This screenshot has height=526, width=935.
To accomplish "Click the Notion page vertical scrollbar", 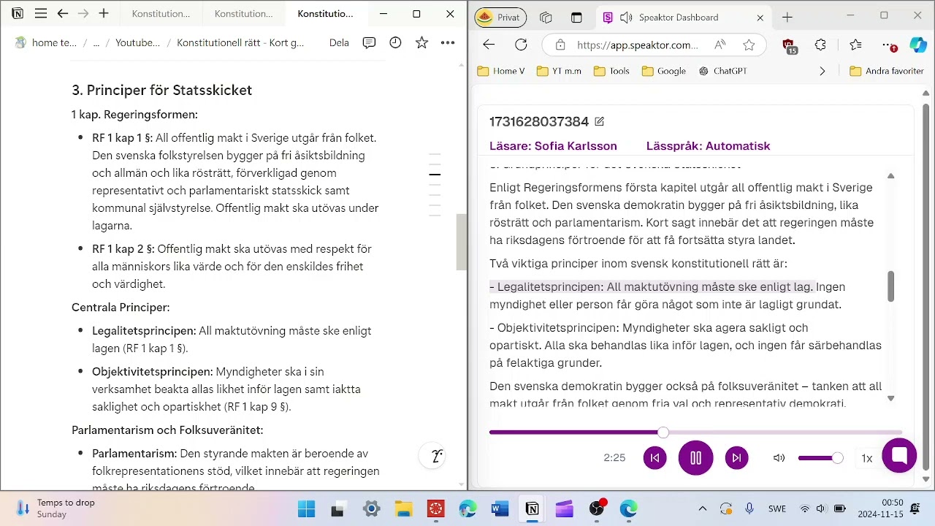I will click(461, 243).
